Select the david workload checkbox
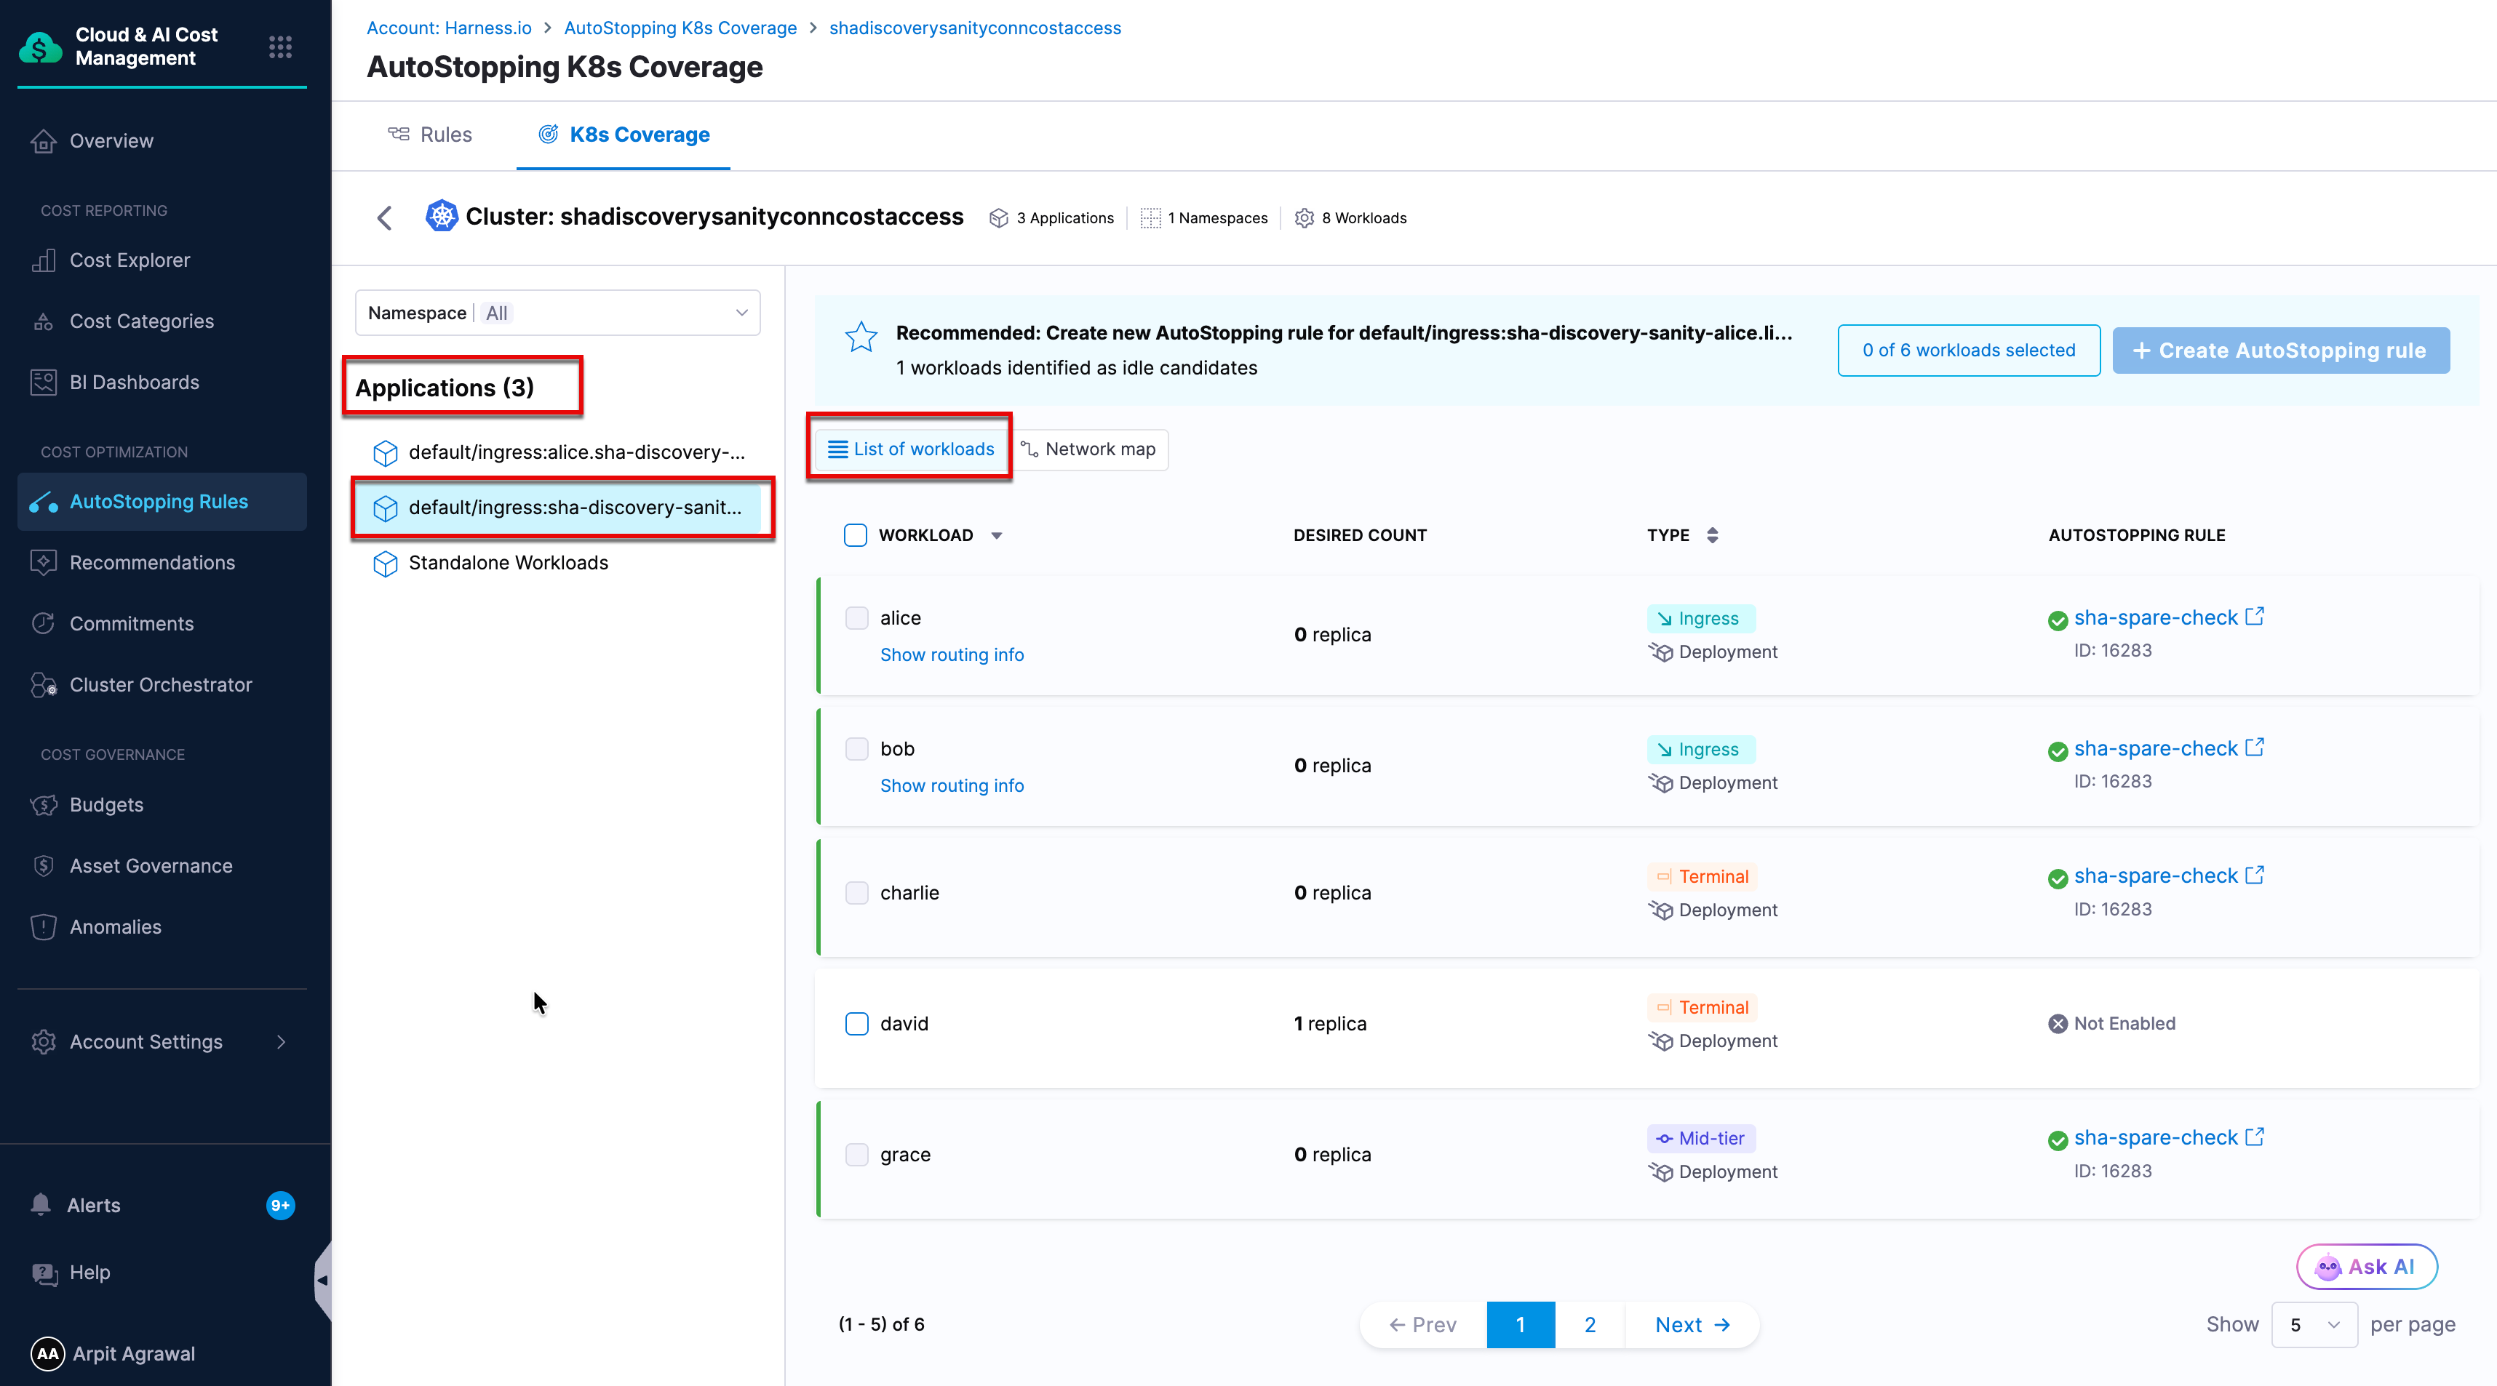This screenshot has width=2497, height=1386. click(x=857, y=1024)
